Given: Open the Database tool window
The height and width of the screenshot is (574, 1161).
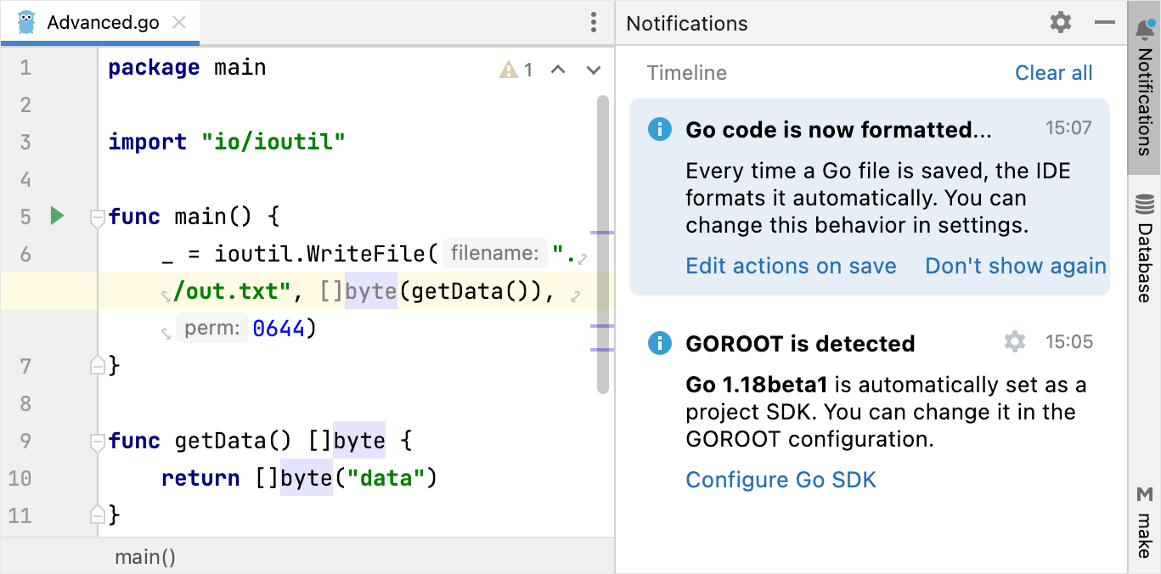Looking at the screenshot, I should click(x=1144, y=248).
